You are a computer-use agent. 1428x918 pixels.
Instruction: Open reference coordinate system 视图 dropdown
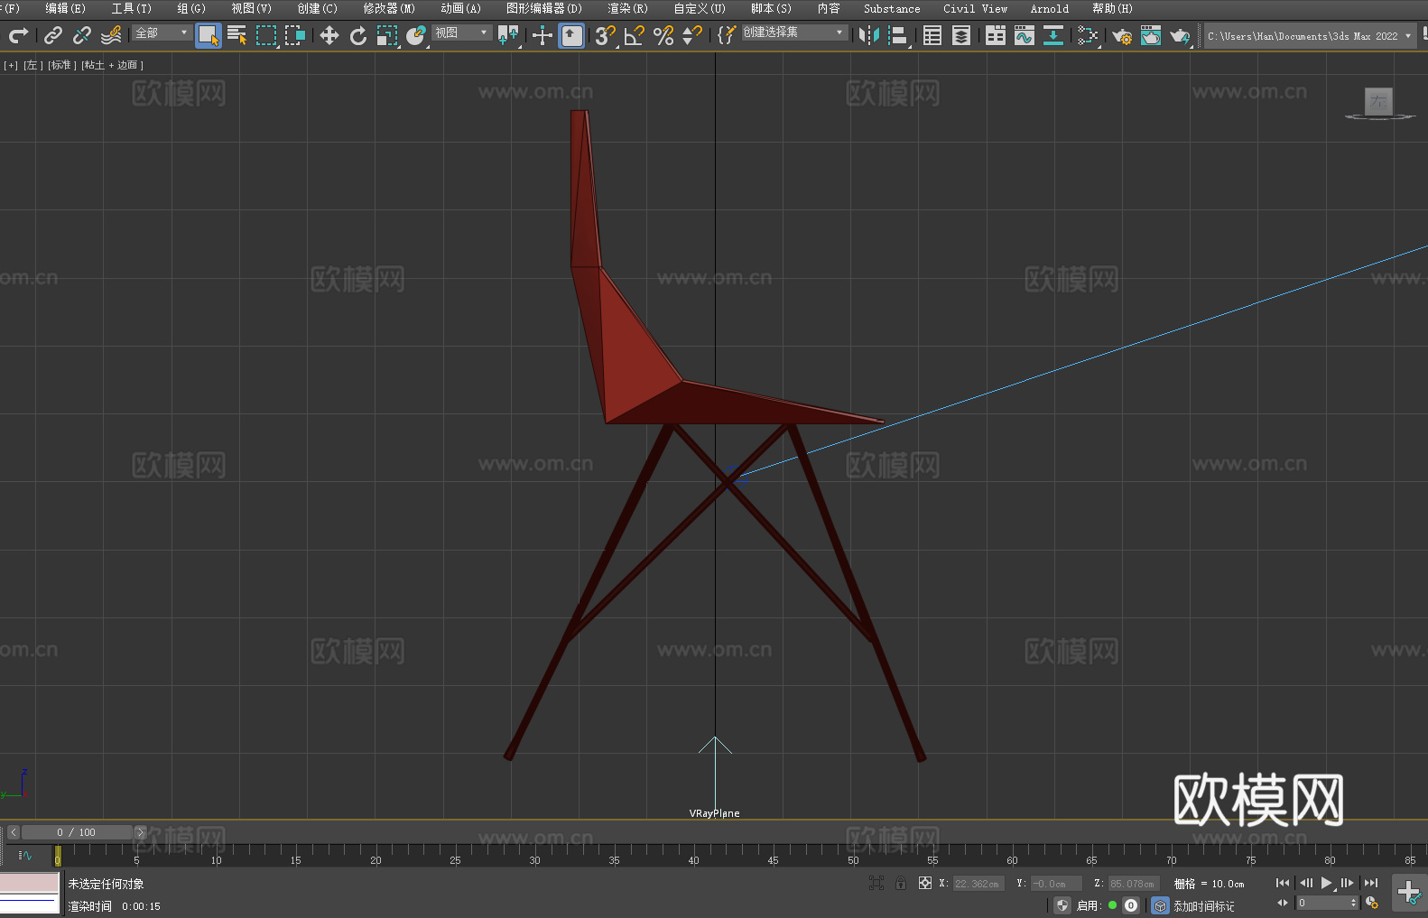tap(461, 32)
